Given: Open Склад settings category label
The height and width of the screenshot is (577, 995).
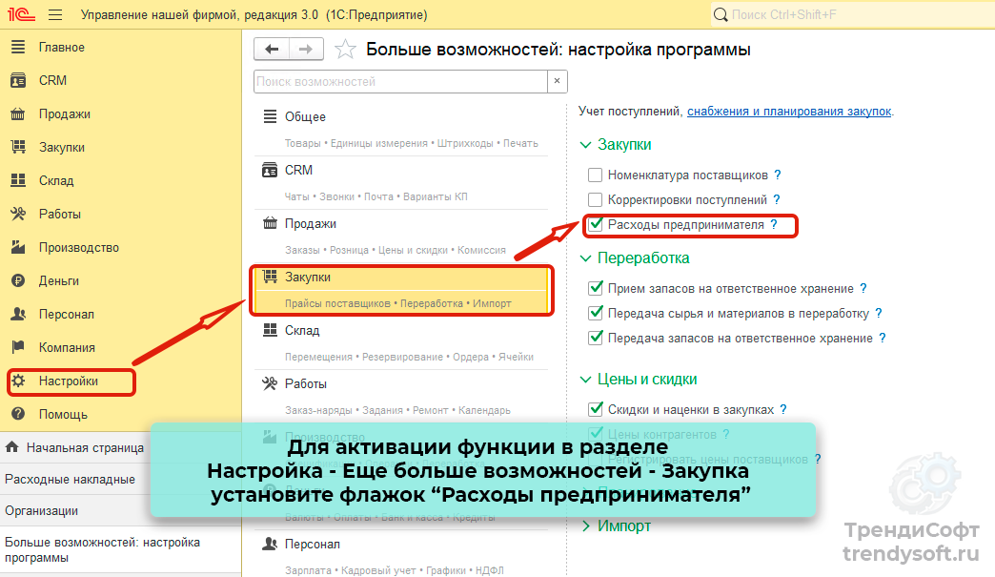Looking at the screenshot, I should (302, 331).
